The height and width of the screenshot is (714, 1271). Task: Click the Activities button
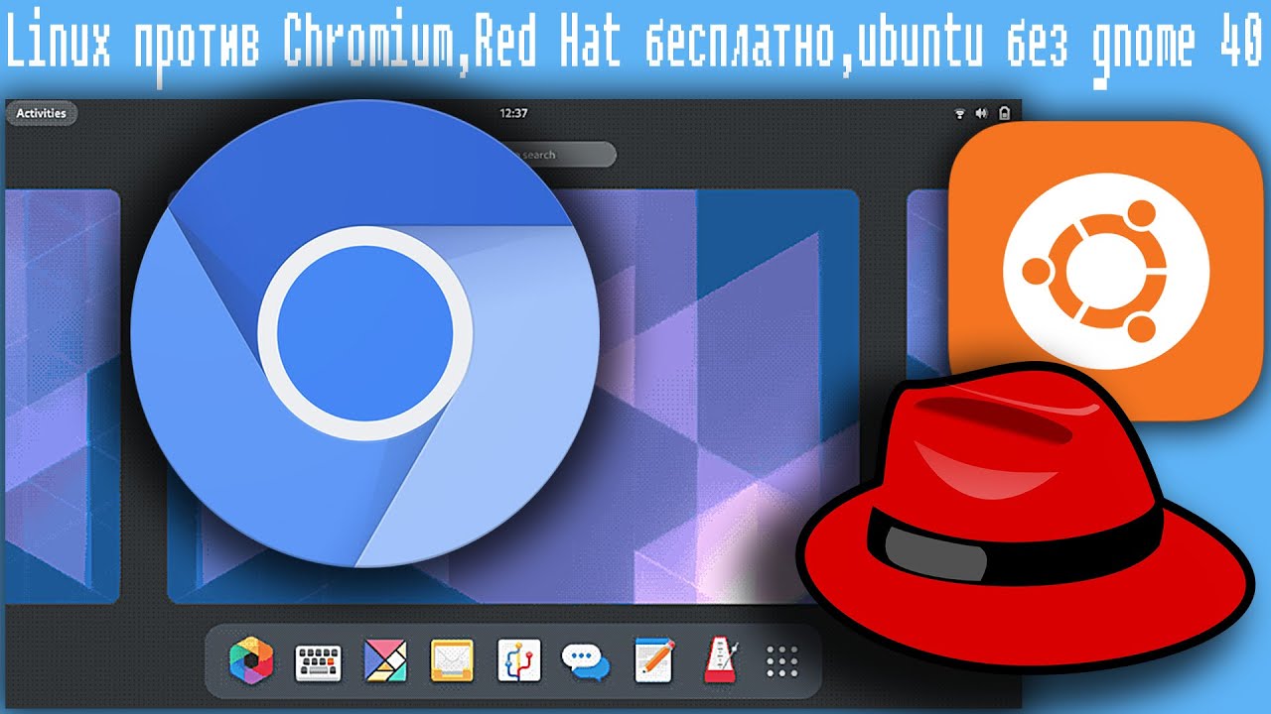(x=42, y=113)
